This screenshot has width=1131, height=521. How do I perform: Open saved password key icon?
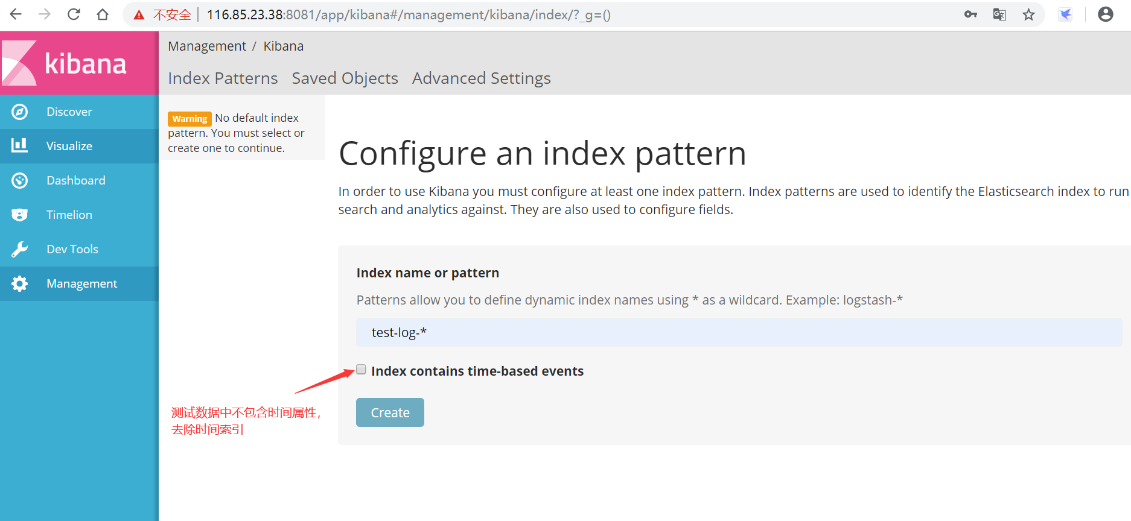tap(970, 14)
